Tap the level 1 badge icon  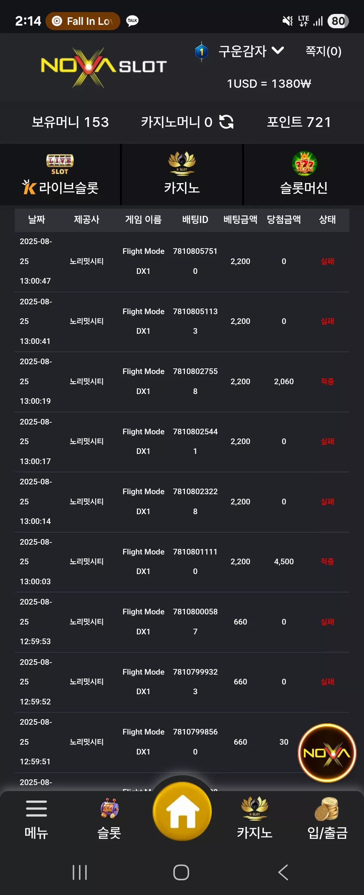(202, 51)
